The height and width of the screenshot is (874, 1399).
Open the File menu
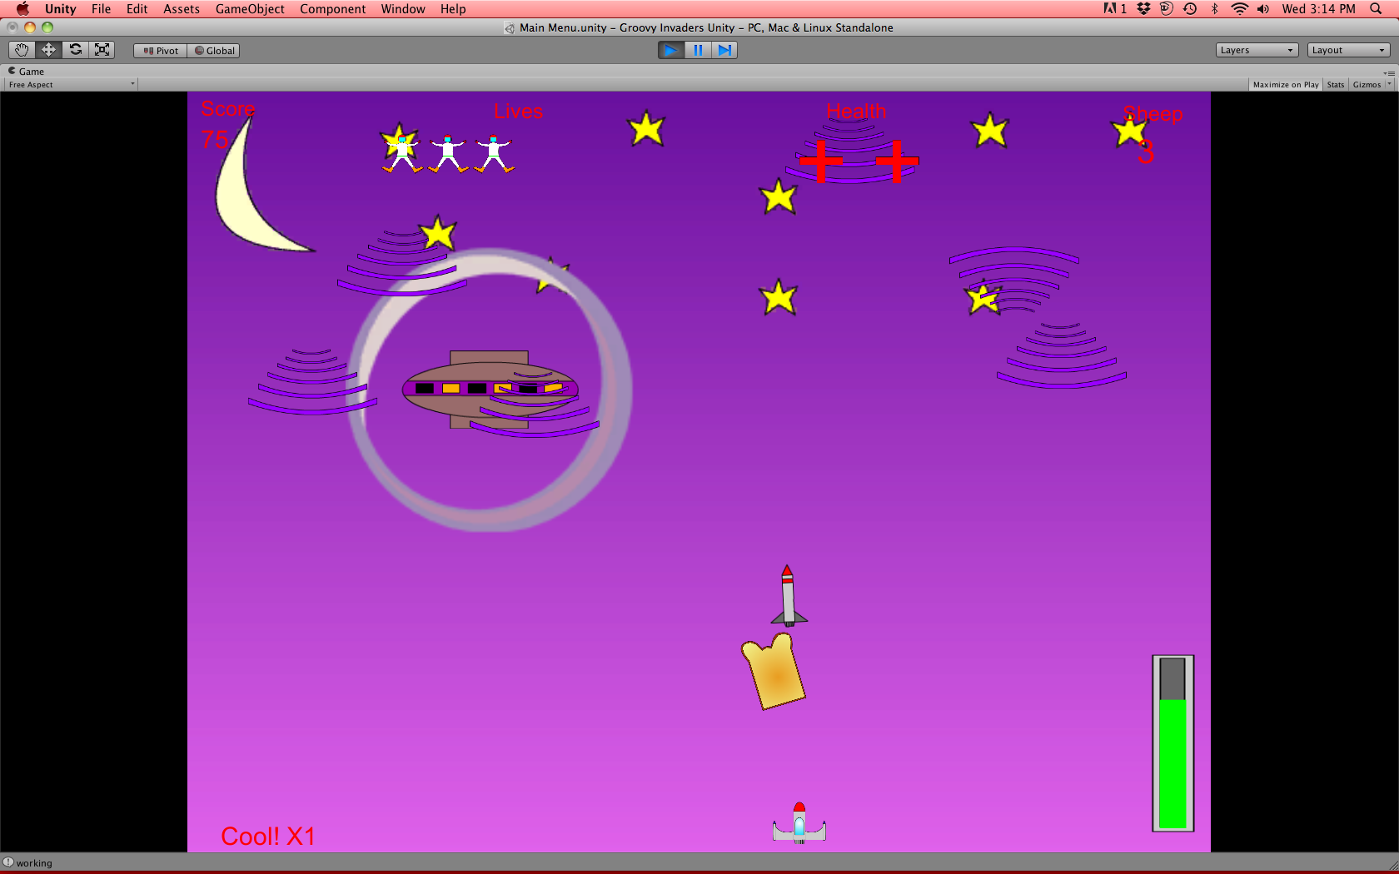pyautogui.click(x=101, y=8)
